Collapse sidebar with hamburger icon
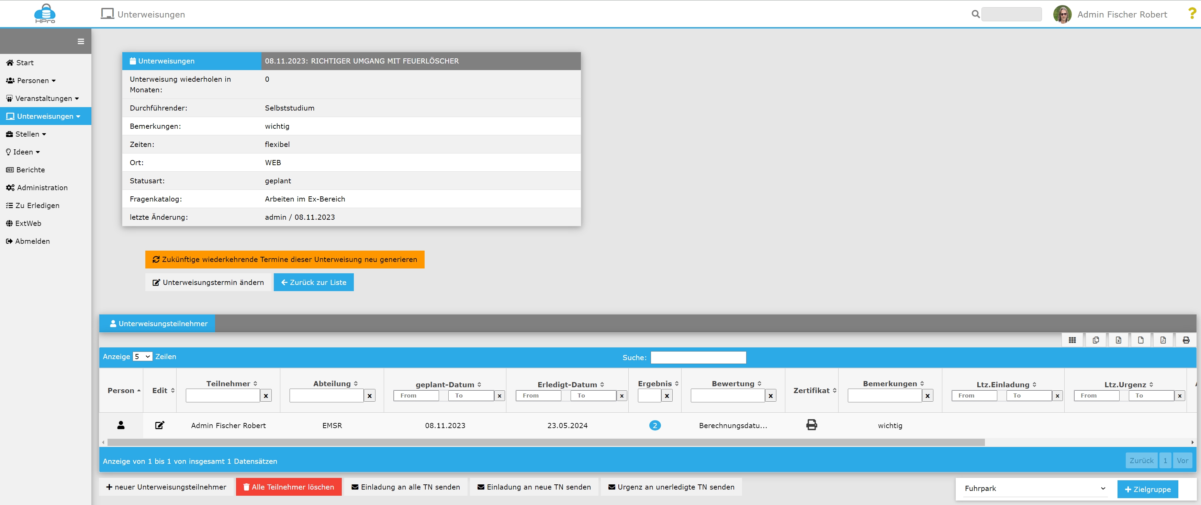1201x505 pixels. [81, 42]
